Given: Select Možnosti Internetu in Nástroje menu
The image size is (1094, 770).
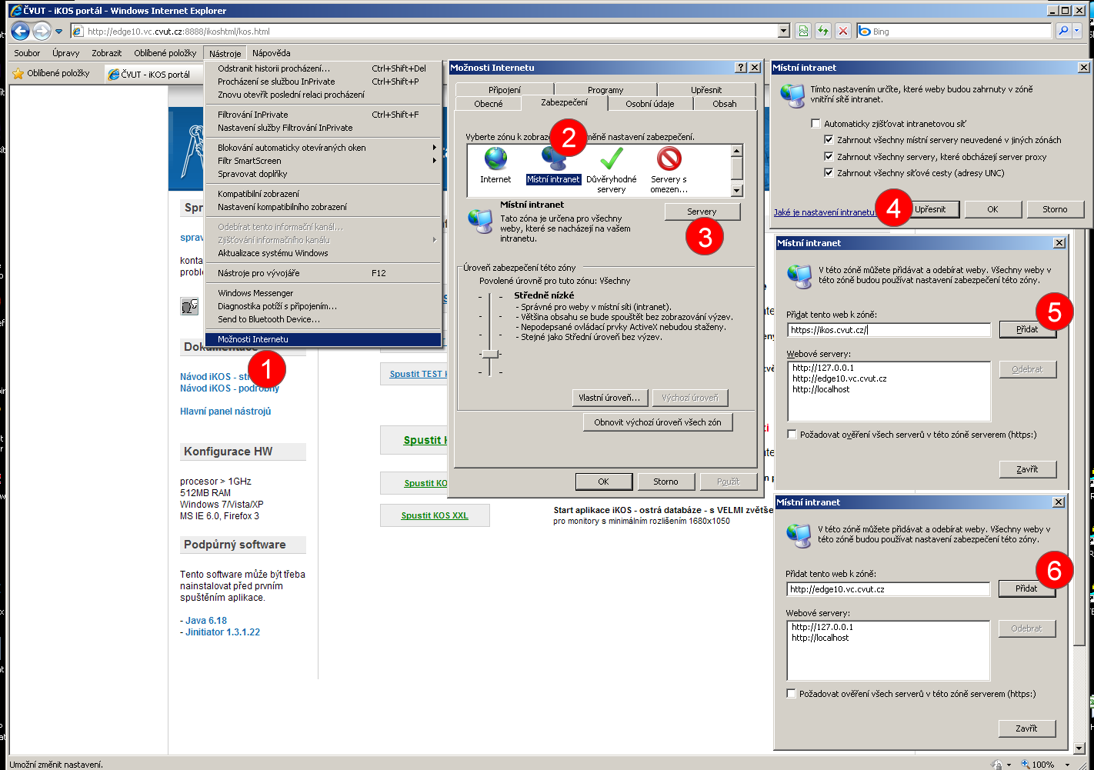Looking at the screenshot, I should point(323,339).
